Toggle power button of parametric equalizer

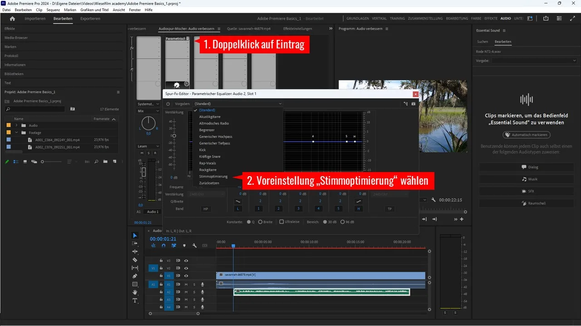point(168,104)
